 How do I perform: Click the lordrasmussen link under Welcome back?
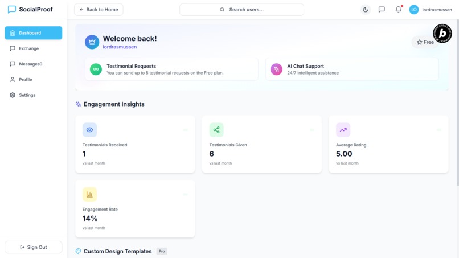click(x=120, y=47)
